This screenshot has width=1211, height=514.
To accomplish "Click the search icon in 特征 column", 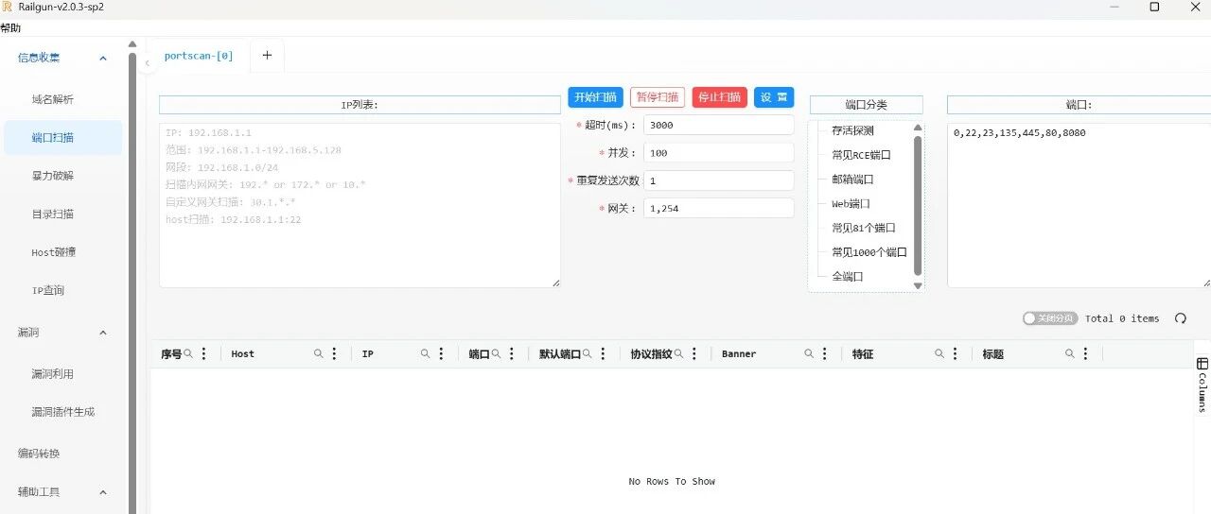I will [939, 353].
